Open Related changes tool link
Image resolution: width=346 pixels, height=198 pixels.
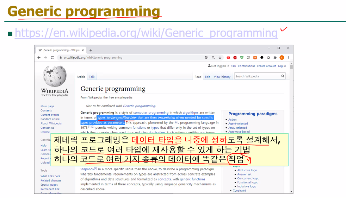coord(51,181)
